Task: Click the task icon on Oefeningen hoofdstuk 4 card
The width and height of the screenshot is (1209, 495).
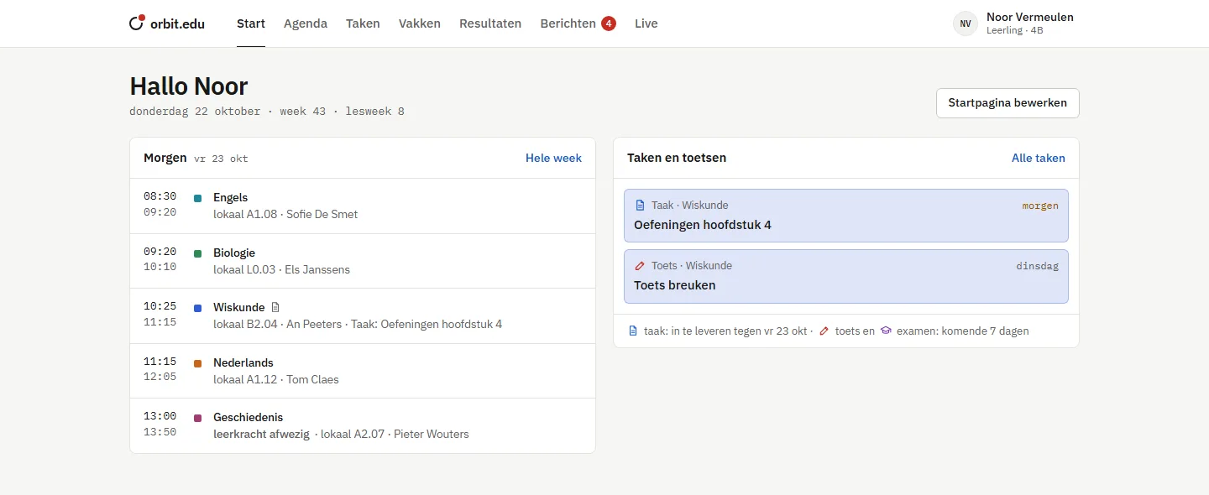Action: 640,206
